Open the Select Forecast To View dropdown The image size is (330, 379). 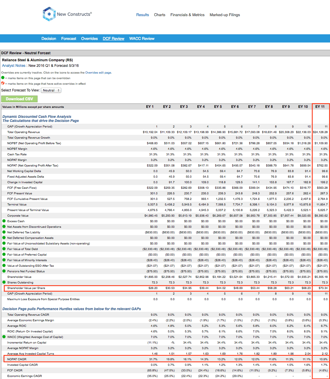51,90
